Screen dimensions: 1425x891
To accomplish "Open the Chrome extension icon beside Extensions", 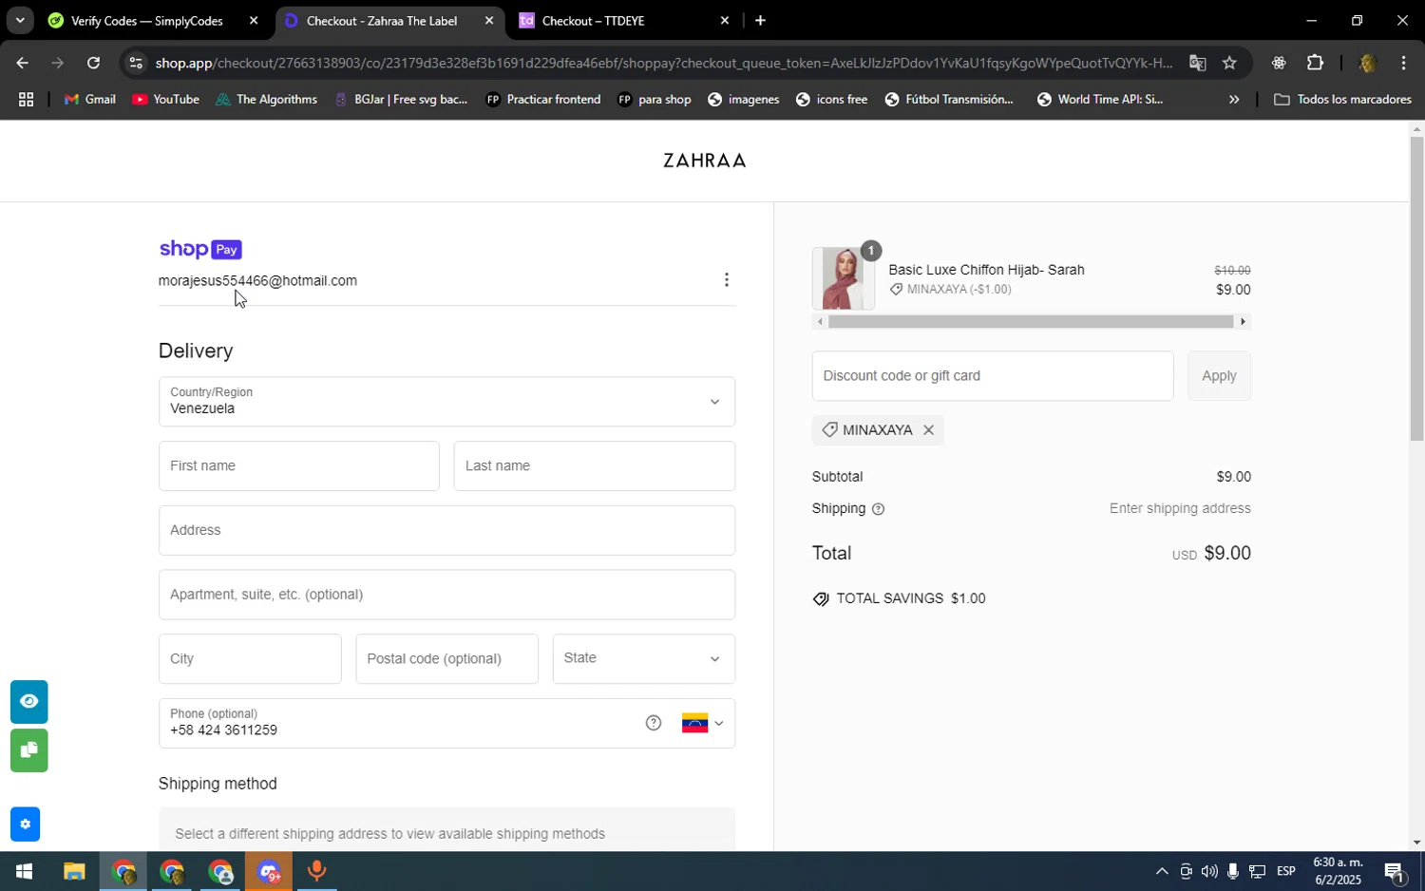I will tap(1279, 63).
